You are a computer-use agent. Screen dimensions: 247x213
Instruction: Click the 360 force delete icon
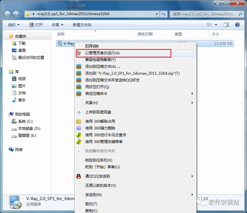click(x=79, y=128)
